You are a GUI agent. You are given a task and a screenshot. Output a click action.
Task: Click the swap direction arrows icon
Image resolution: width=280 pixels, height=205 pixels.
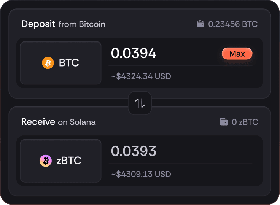pos(140,103)
